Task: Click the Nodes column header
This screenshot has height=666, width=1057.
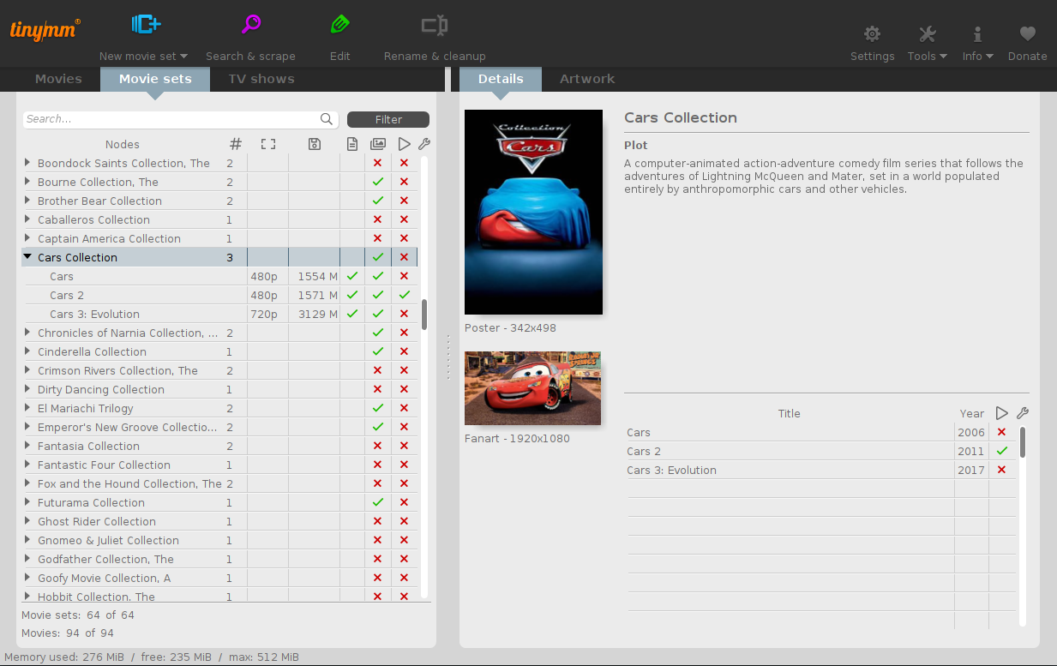Action: [x=123, y=144]
